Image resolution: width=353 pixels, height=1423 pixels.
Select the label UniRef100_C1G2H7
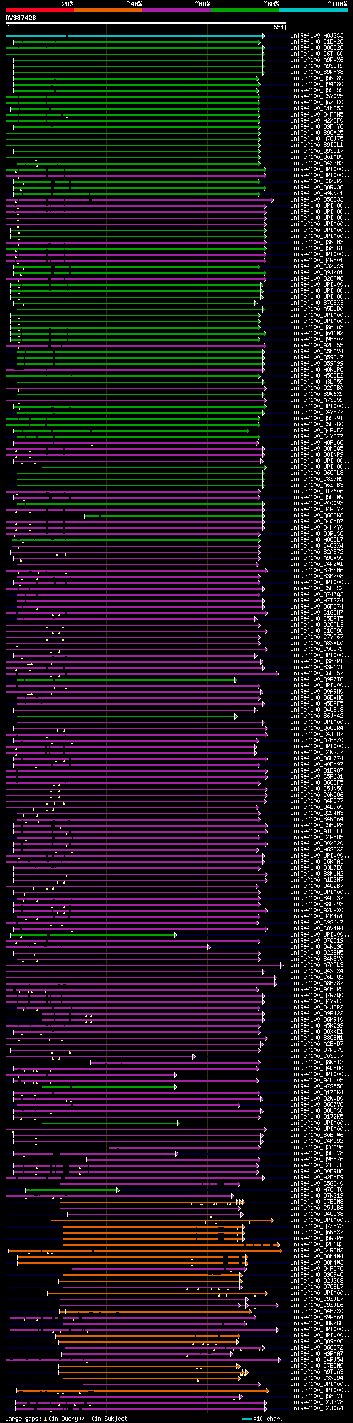[317, 612]
